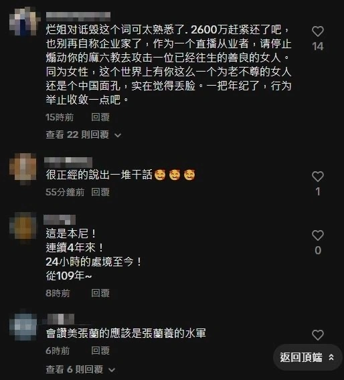The width and height of the screenshot is (344, 380).
Task: Click the chevron beside 查看 6 則回覆
Action: click(112, 370)
